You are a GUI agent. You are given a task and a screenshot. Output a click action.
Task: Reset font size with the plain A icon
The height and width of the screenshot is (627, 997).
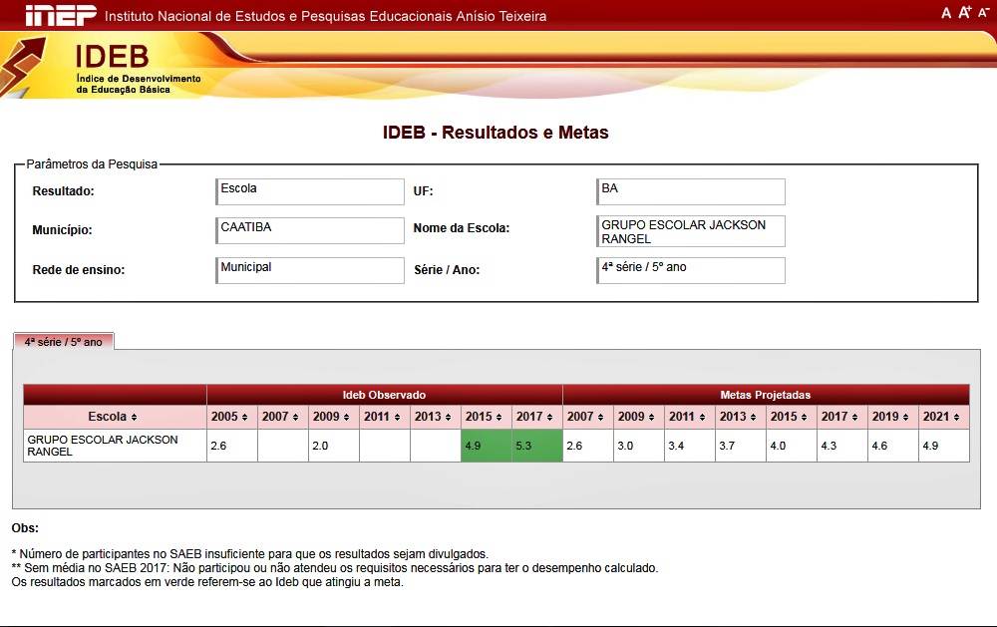tap(946, 13)
